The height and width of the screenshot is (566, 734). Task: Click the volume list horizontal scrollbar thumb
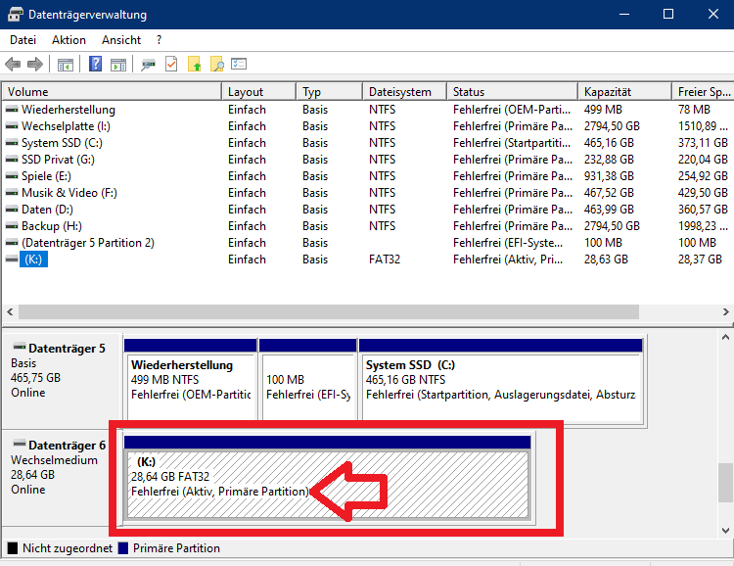pos(329,311)
